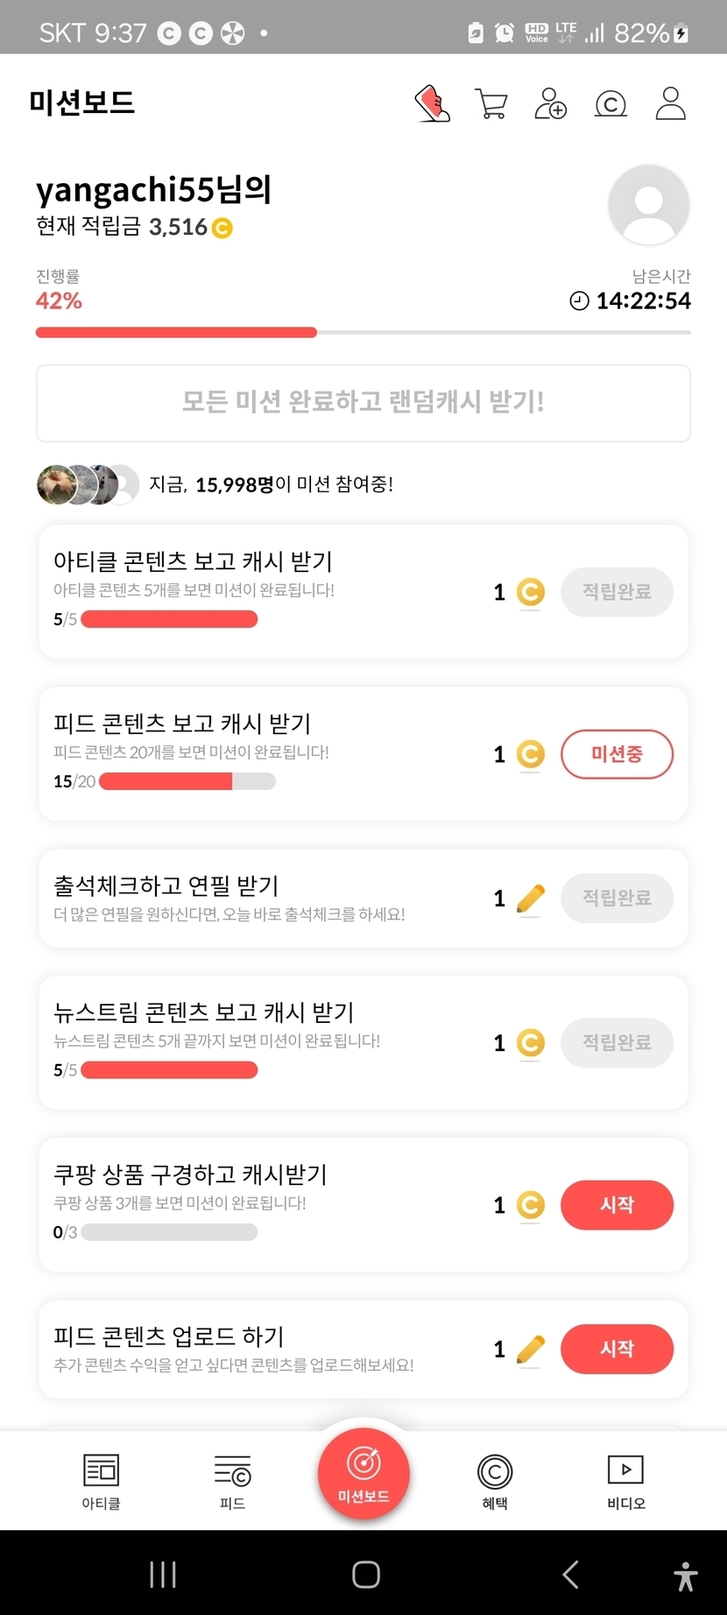Open the cash coin icon in header
The width and height of the screenshot is (727, 1615).
611,104
